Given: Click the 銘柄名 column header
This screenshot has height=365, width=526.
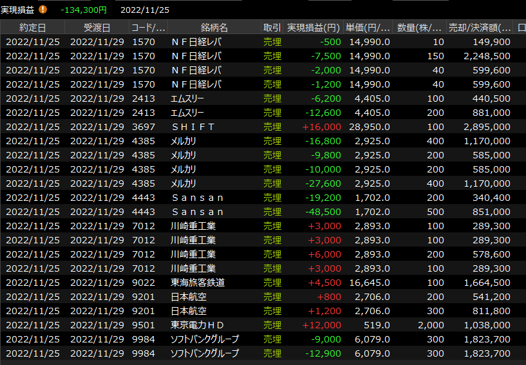Looking at the screenshot, I should (214, 28).
